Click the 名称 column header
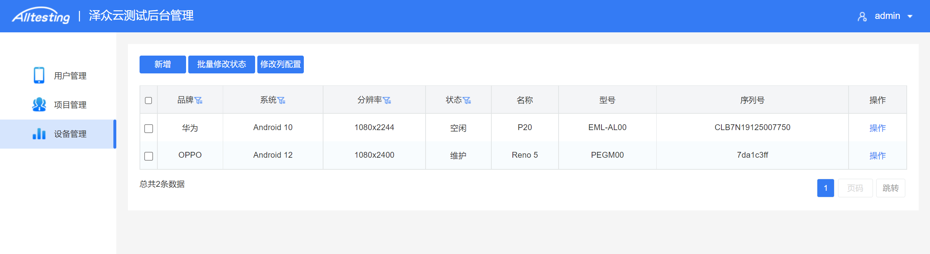Image resolution: width=930 pixels, height=254 pixels. tap(524, 100)
